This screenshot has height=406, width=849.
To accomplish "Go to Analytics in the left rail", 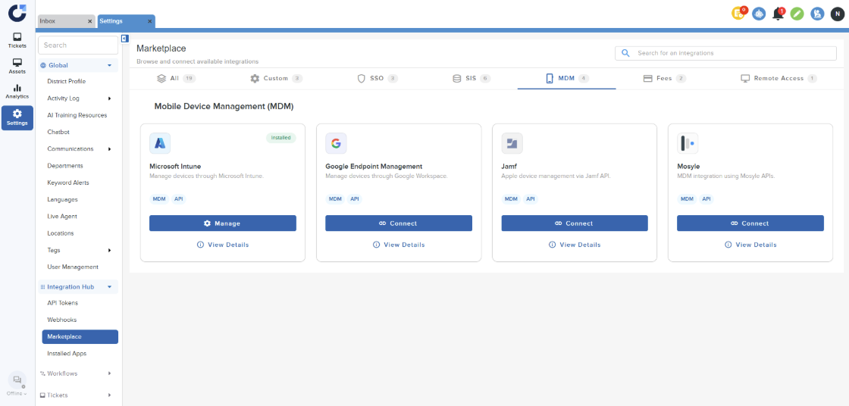I will coord(17,91).
